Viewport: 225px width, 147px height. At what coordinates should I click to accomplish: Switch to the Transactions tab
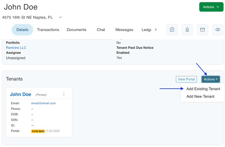[x=48, y=30]
